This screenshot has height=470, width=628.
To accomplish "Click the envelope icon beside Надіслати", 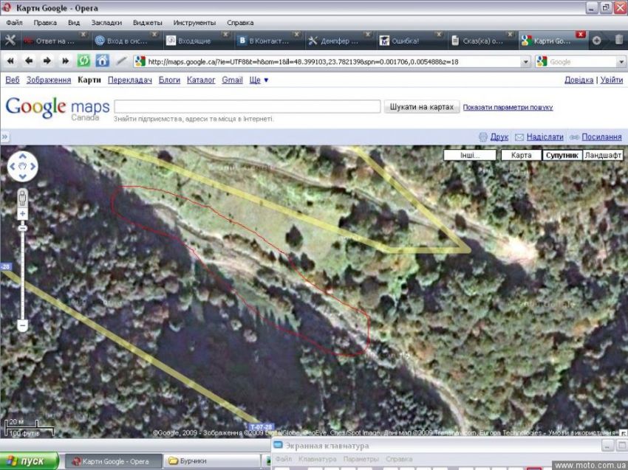I will coord(519,137).
